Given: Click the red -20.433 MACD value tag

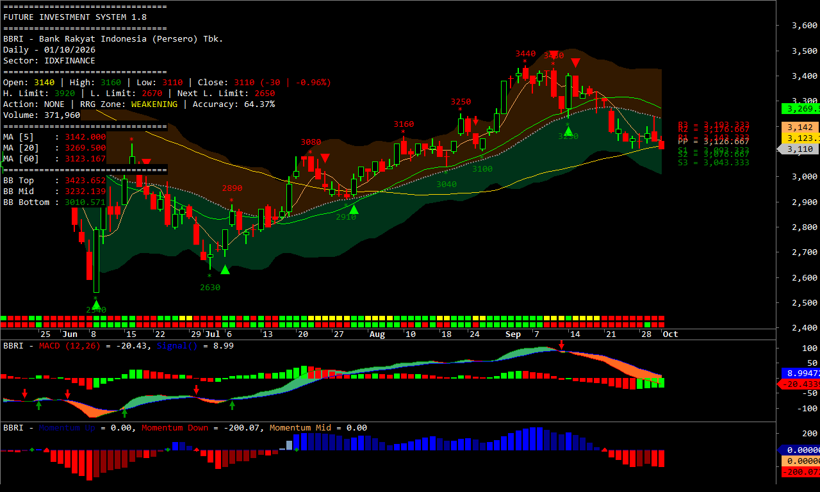Looking at the screenshot, I should coord(798,384).
